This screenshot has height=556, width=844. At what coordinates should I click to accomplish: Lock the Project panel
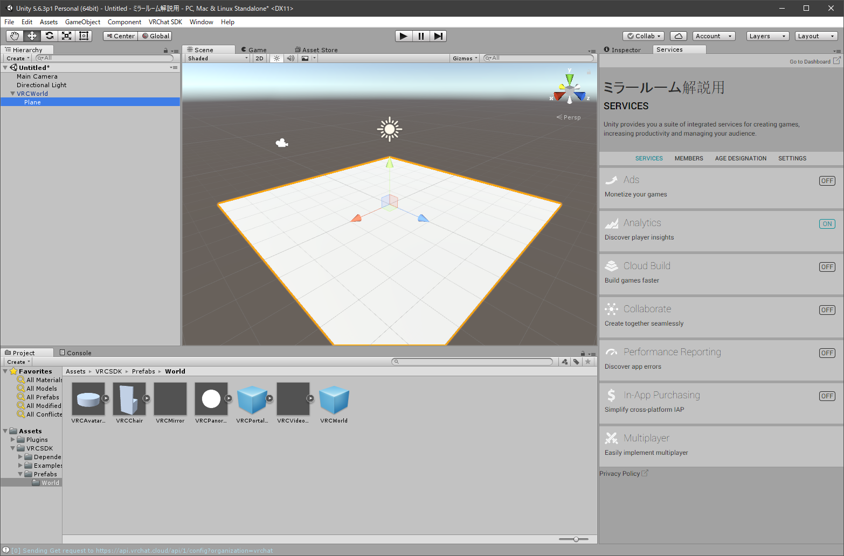[583, 354]
